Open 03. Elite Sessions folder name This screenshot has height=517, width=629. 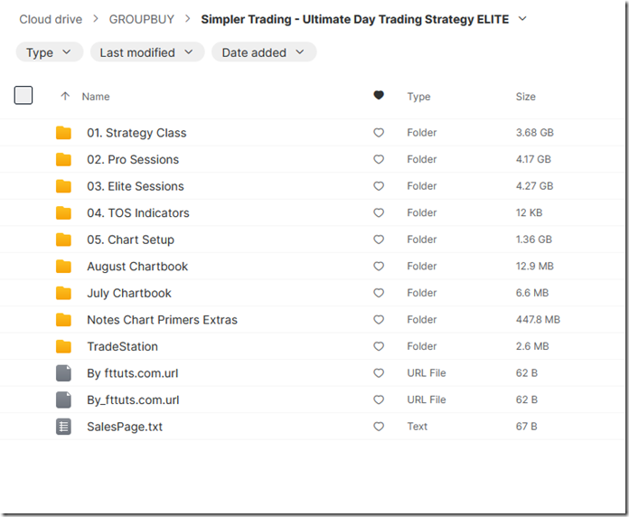[136, 186]
